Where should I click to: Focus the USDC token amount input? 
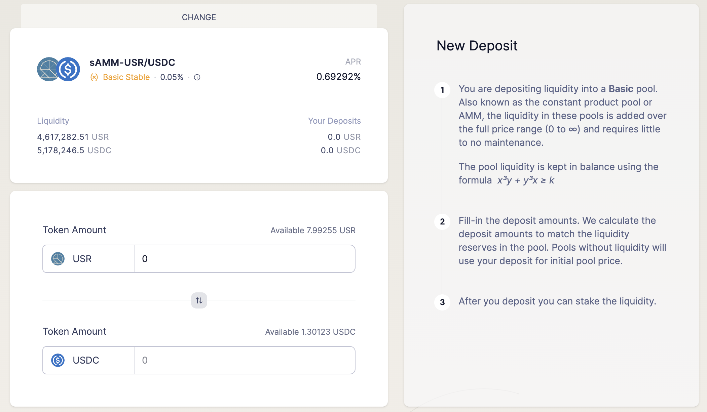coord(245,360)
